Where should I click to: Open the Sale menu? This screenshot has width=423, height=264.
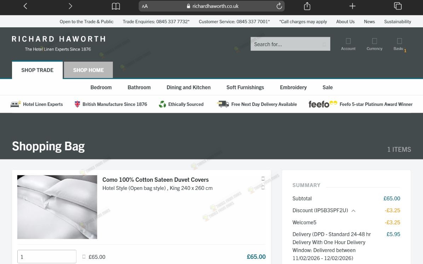click(x=328, y=87)
